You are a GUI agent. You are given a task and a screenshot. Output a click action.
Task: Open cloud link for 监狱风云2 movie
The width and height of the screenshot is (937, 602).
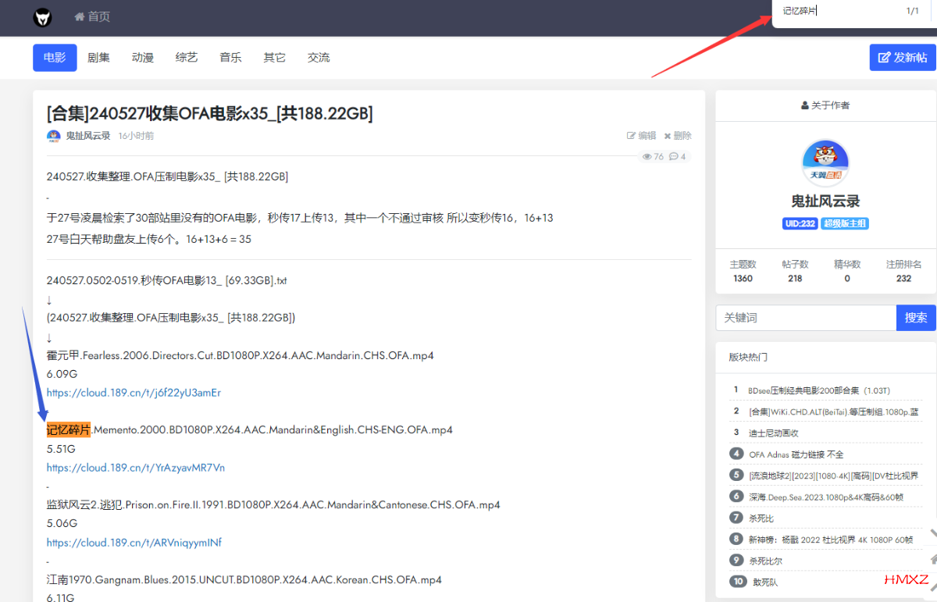pyautogui.click(x=134, y=543)
